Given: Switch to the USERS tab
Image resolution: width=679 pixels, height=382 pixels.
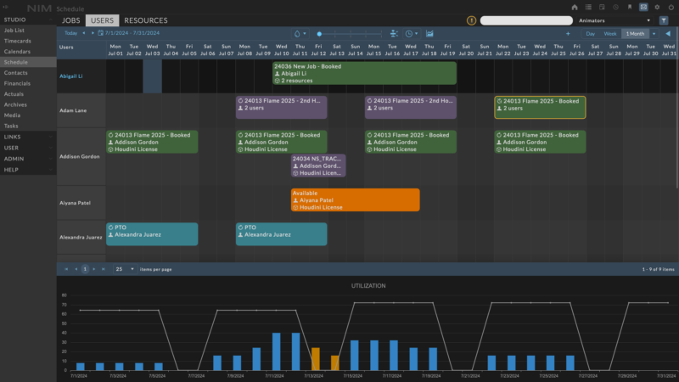Looking at the screenshot, I should pyautogui.click(x=102, y=20).
